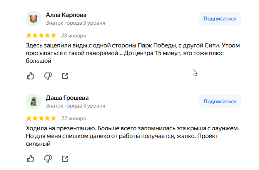
Task: Share Алла Карпова's review
Action: point(65,76)
